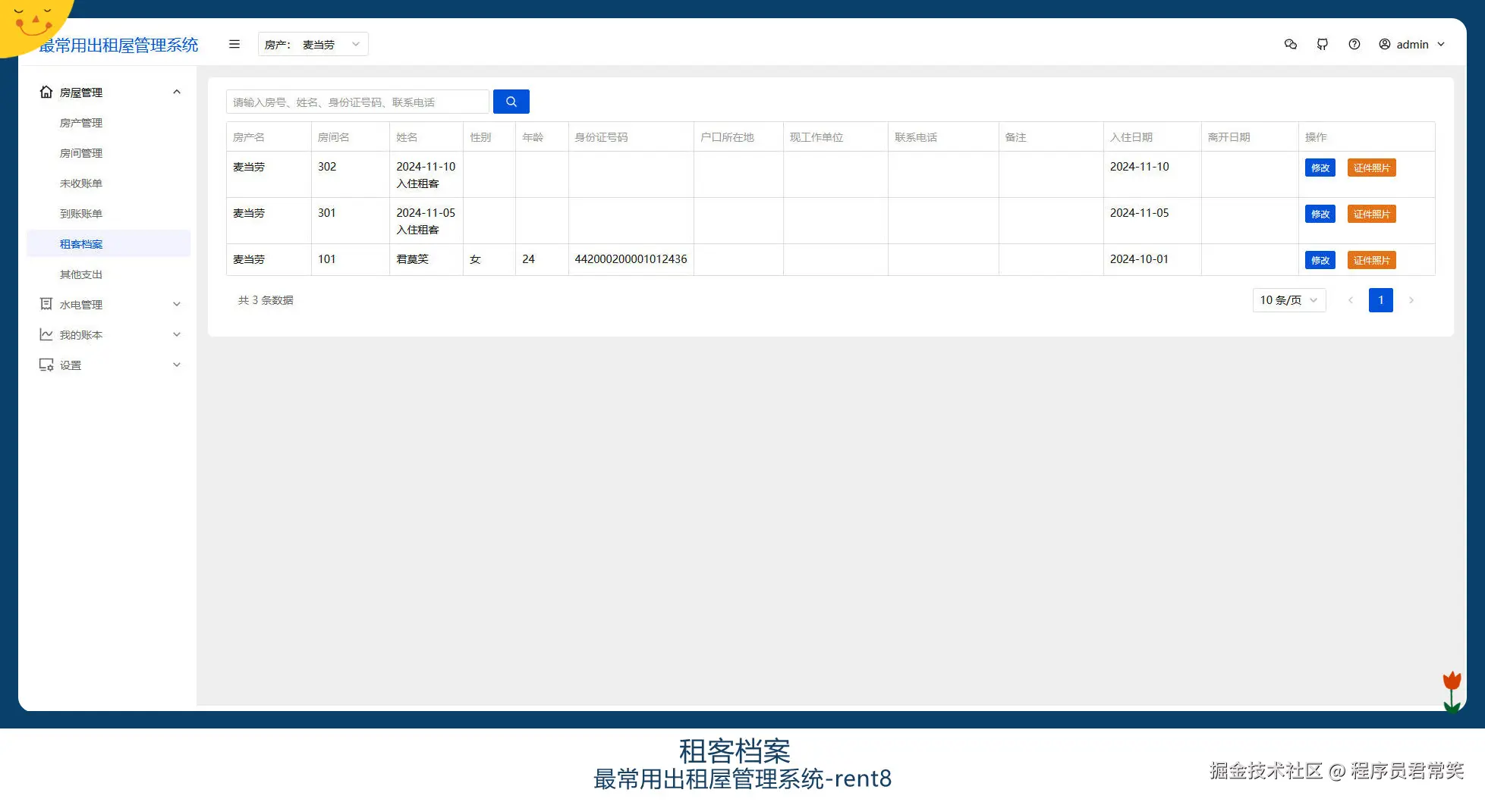1485x802 pixels.
Task: Click the sidebar hamburger collapse icon
Action: (234, 44)
